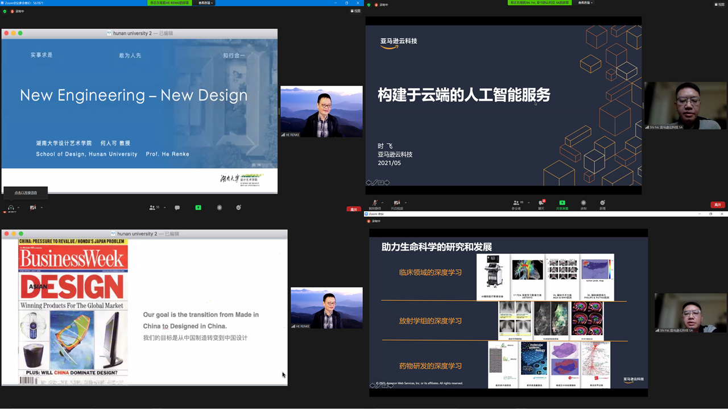
Task: Select Shi Fei video thumbnail beside 助力生命科学 slide
Action: coord(690,313)
